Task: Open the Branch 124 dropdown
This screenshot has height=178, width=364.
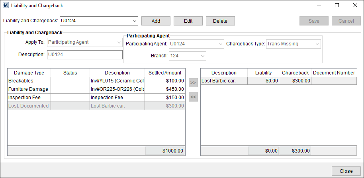Action: (202, 56)
